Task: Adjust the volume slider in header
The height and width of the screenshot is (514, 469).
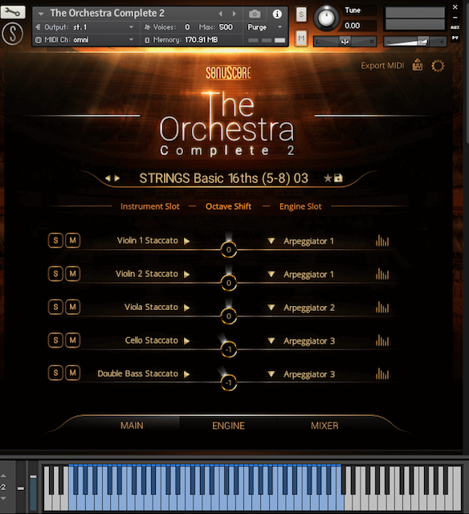Action: tap(415, 42)
